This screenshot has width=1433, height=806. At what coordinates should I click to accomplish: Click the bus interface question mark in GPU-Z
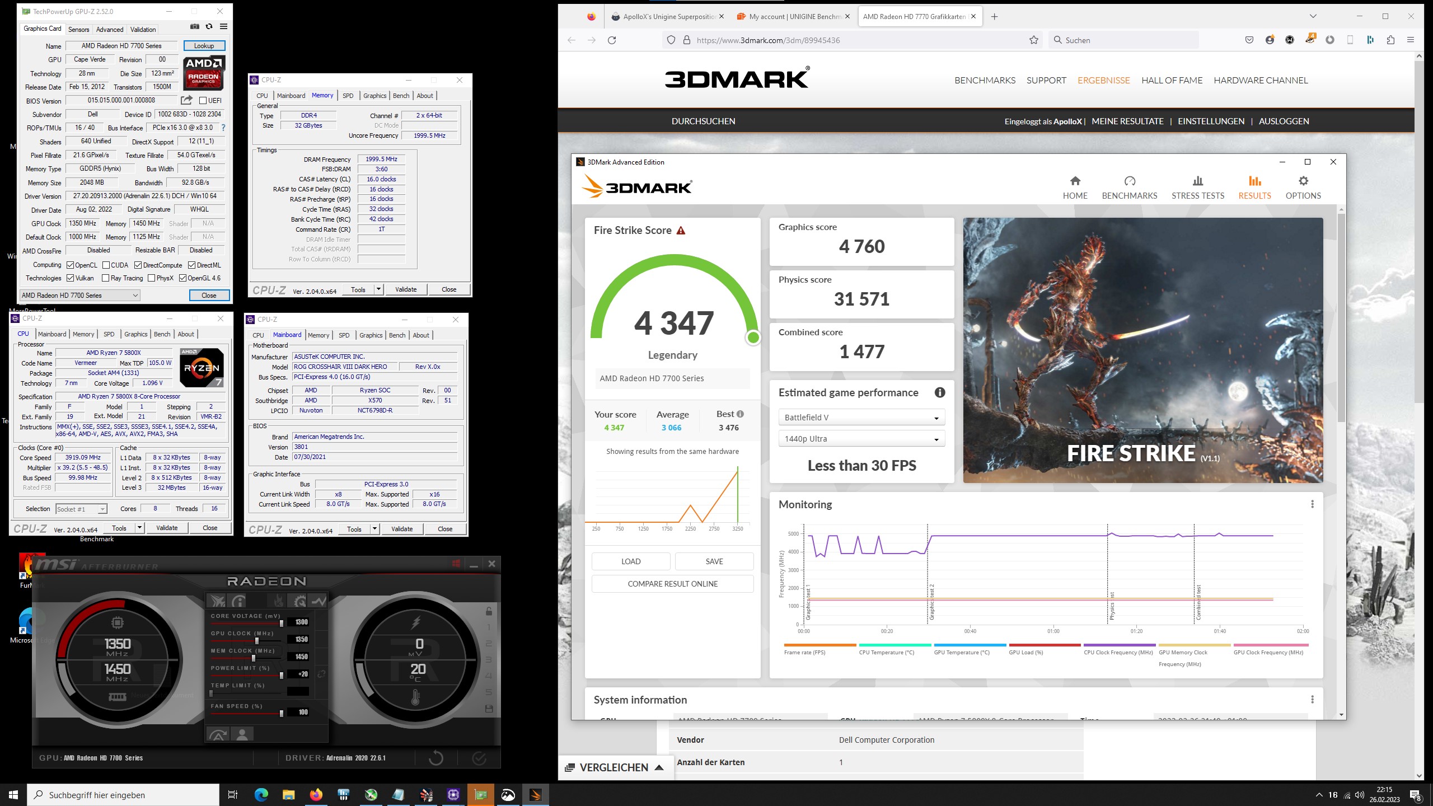coord(223,128)
